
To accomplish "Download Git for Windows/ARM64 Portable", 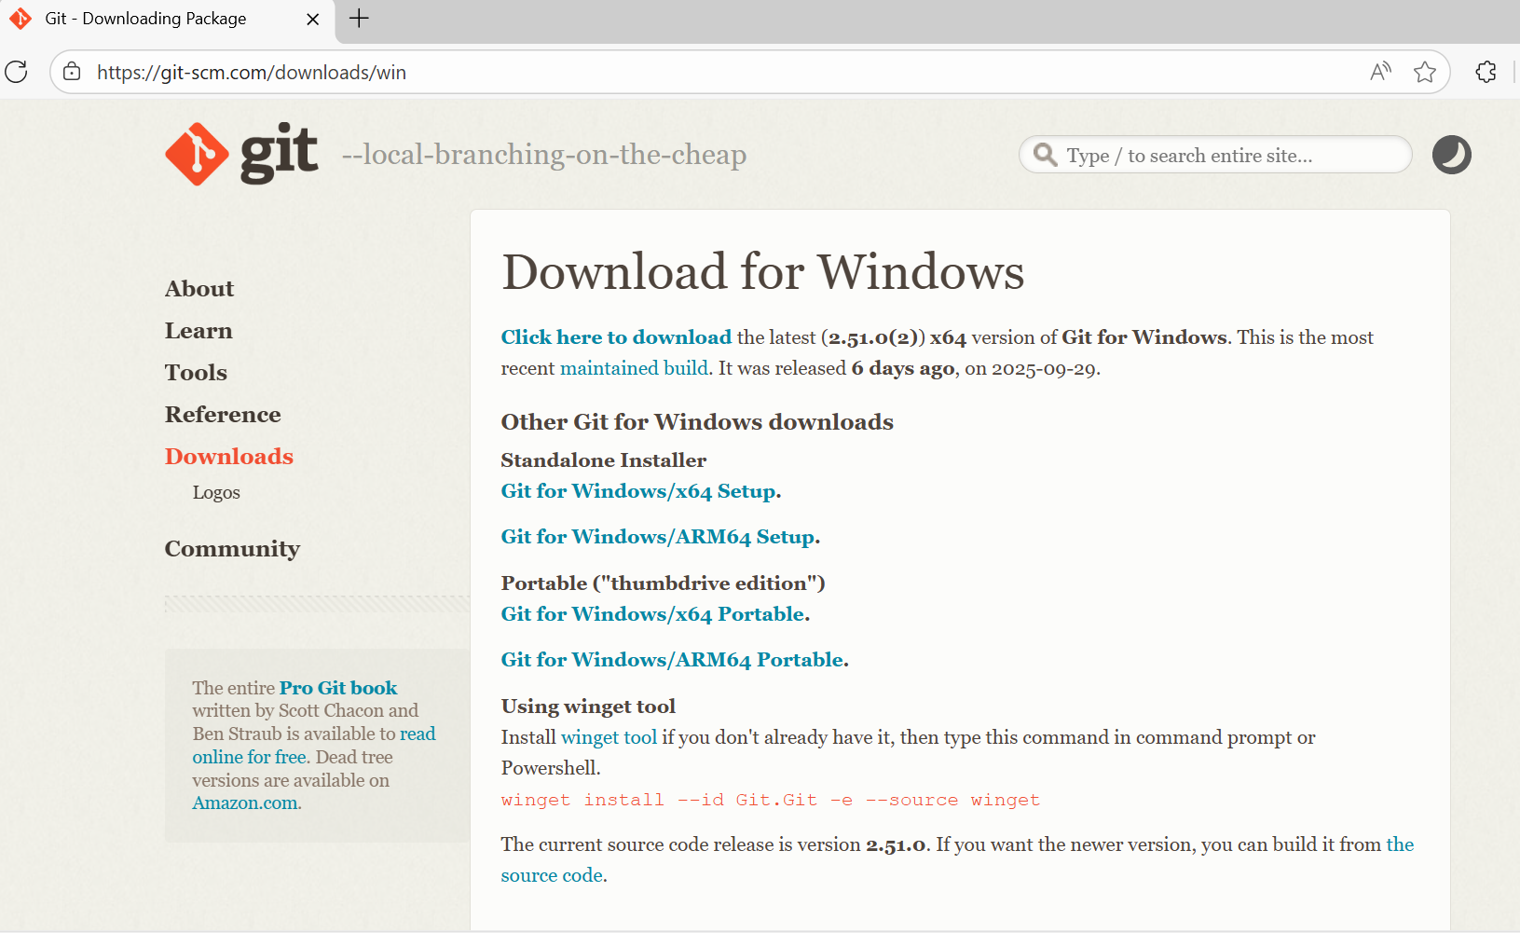I will click(672, 659).
